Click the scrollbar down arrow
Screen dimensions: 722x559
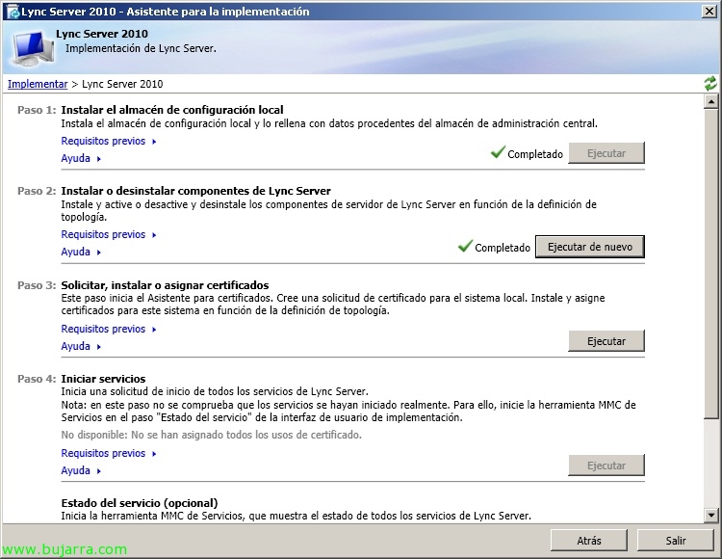point(711,515)
